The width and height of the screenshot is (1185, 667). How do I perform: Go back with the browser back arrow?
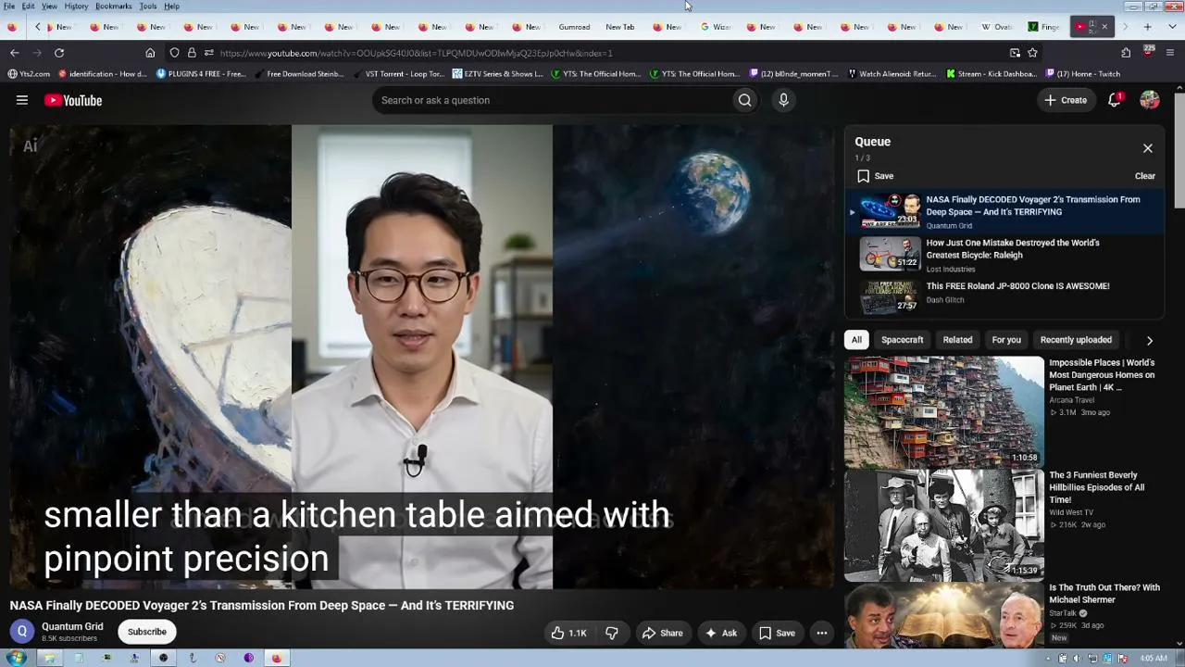click(15, 53)
